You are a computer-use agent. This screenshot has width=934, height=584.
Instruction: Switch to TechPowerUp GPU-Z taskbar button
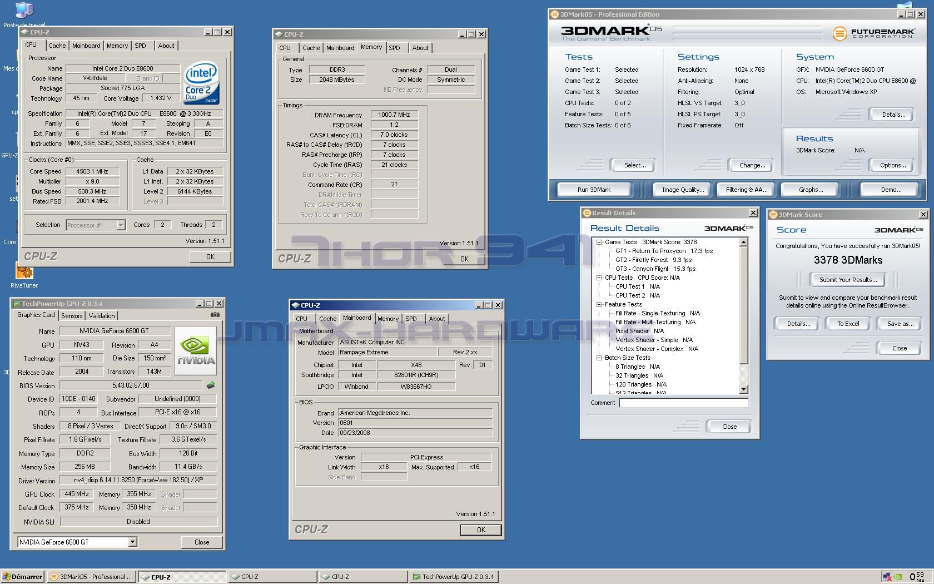[454, 577]
